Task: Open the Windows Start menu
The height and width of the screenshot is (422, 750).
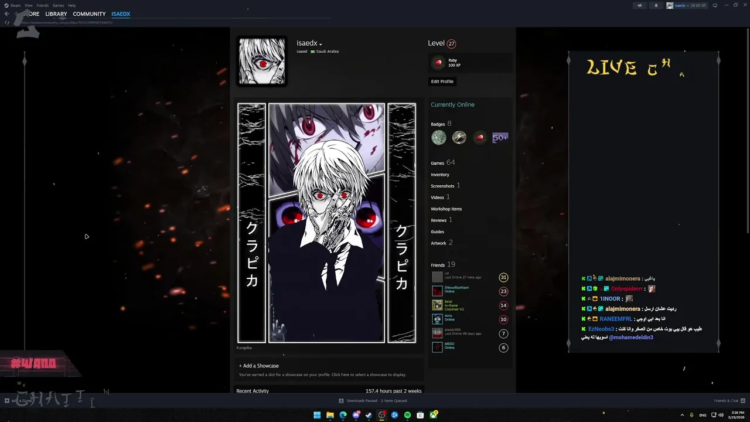Action: [317, 415]
